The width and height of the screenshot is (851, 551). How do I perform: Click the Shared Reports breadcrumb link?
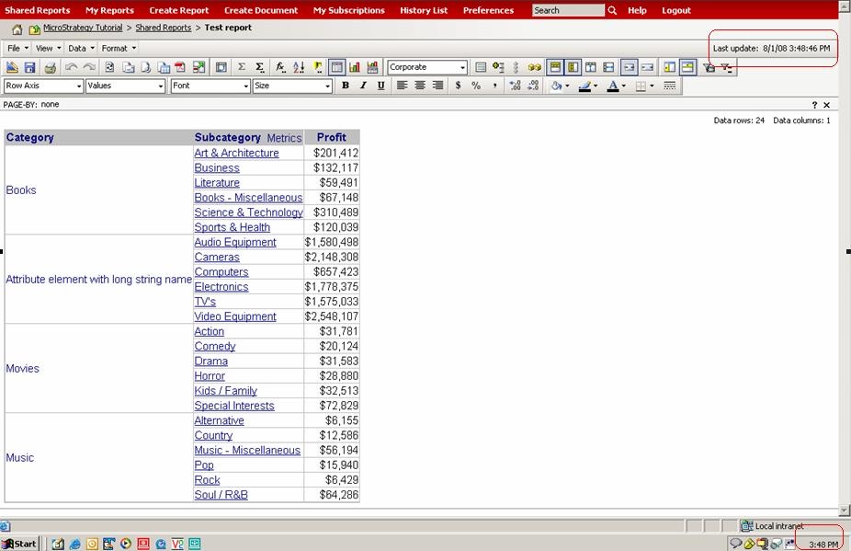click(164, 28)
